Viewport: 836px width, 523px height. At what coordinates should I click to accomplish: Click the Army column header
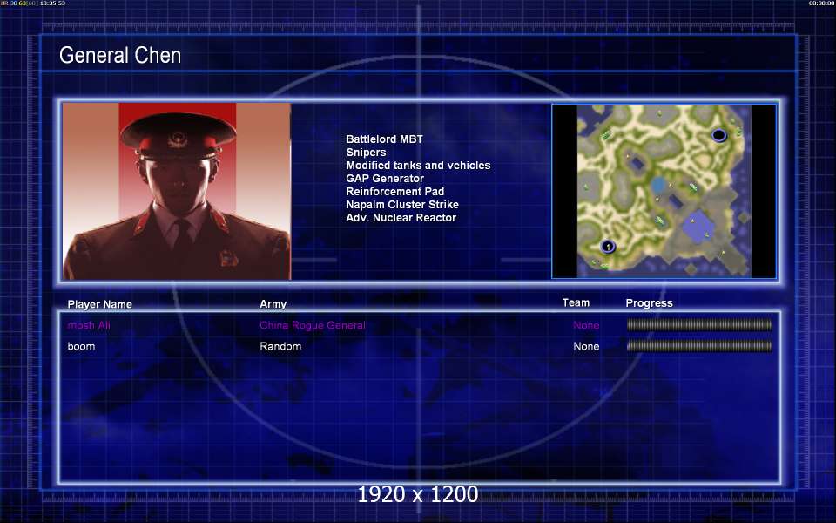click(273, 303)
